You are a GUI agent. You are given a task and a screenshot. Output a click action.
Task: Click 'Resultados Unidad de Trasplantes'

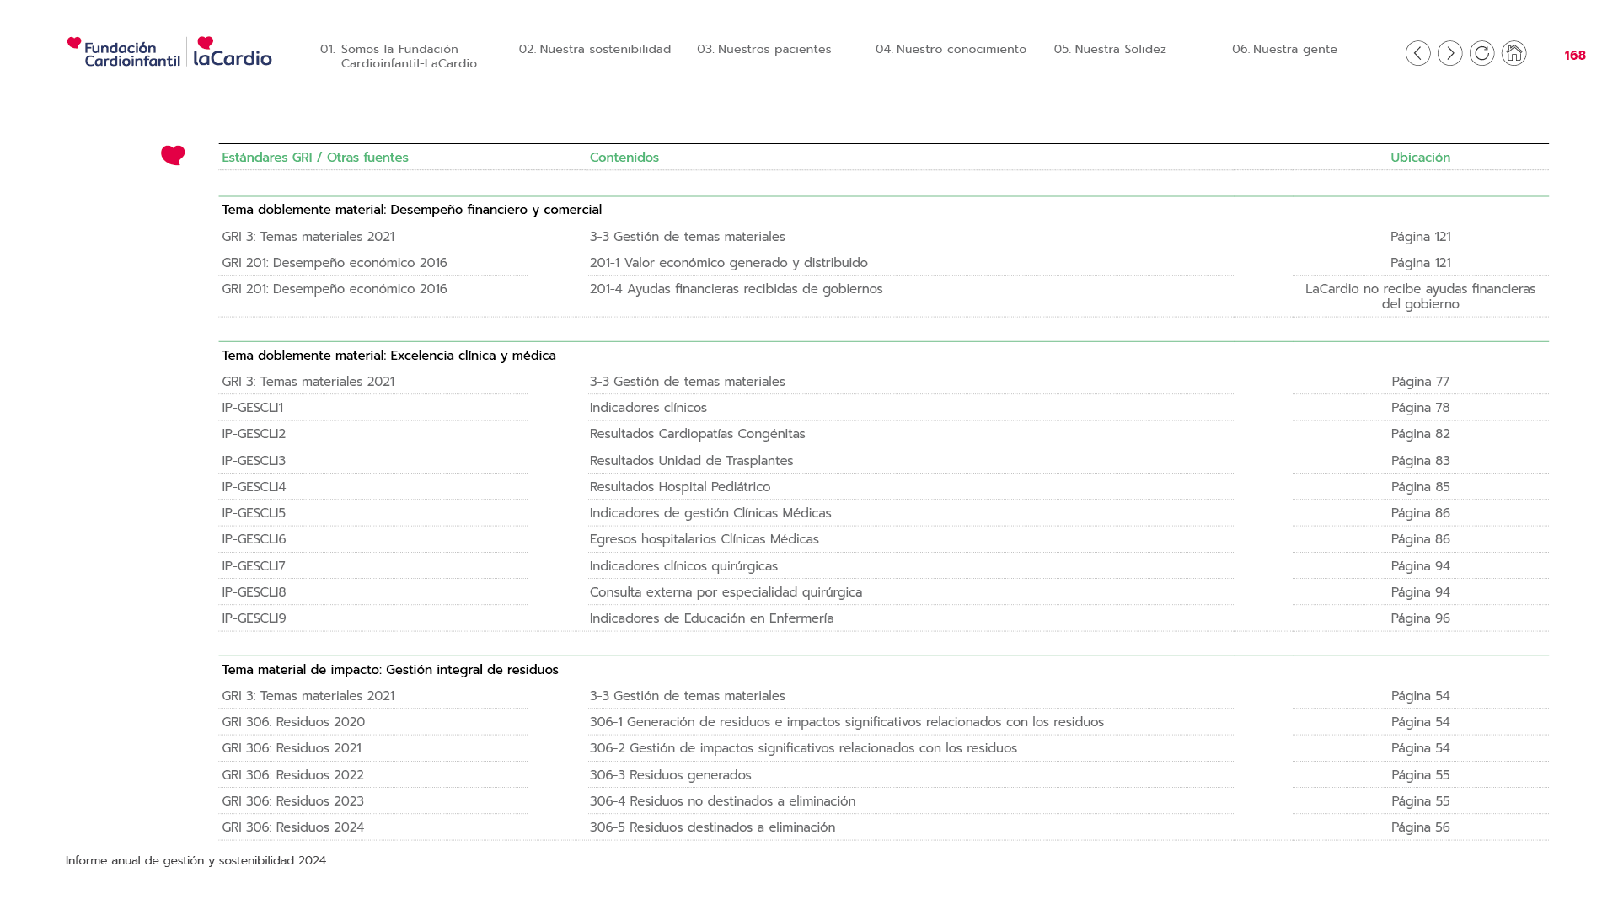point(691,461)
